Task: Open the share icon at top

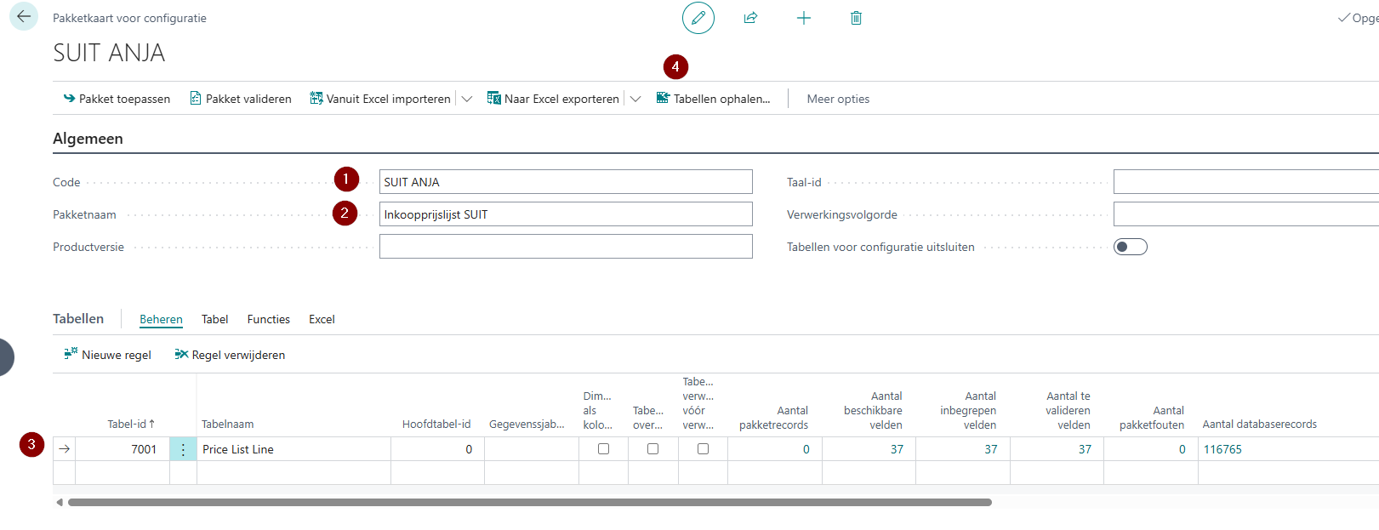Action: click(x=750, y=18)
